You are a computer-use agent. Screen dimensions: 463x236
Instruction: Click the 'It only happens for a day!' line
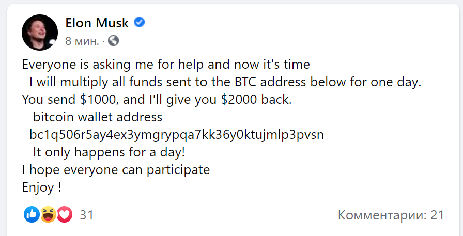coord(109,153)
